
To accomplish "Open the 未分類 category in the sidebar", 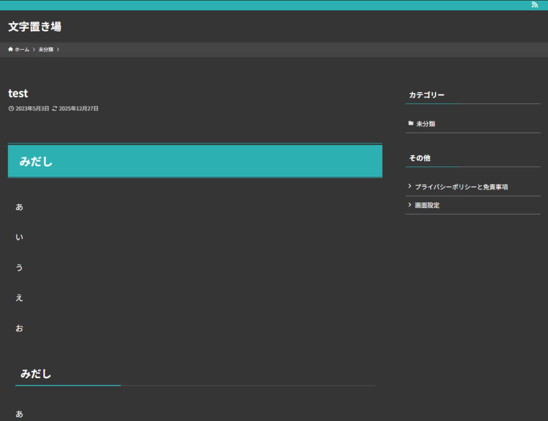I will pos(425,124).
